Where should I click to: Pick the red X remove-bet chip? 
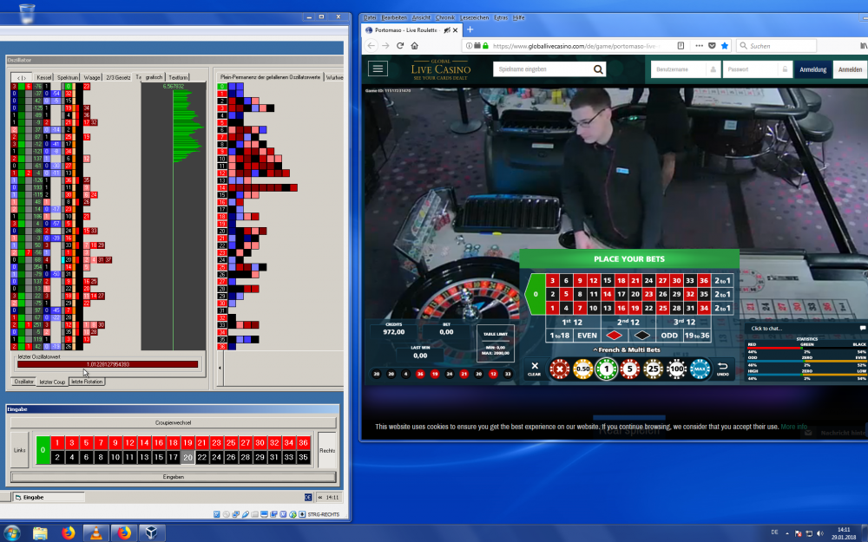point(559,369)
